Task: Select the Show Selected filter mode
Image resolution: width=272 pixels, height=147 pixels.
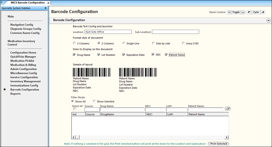Action: coord(94,101)
